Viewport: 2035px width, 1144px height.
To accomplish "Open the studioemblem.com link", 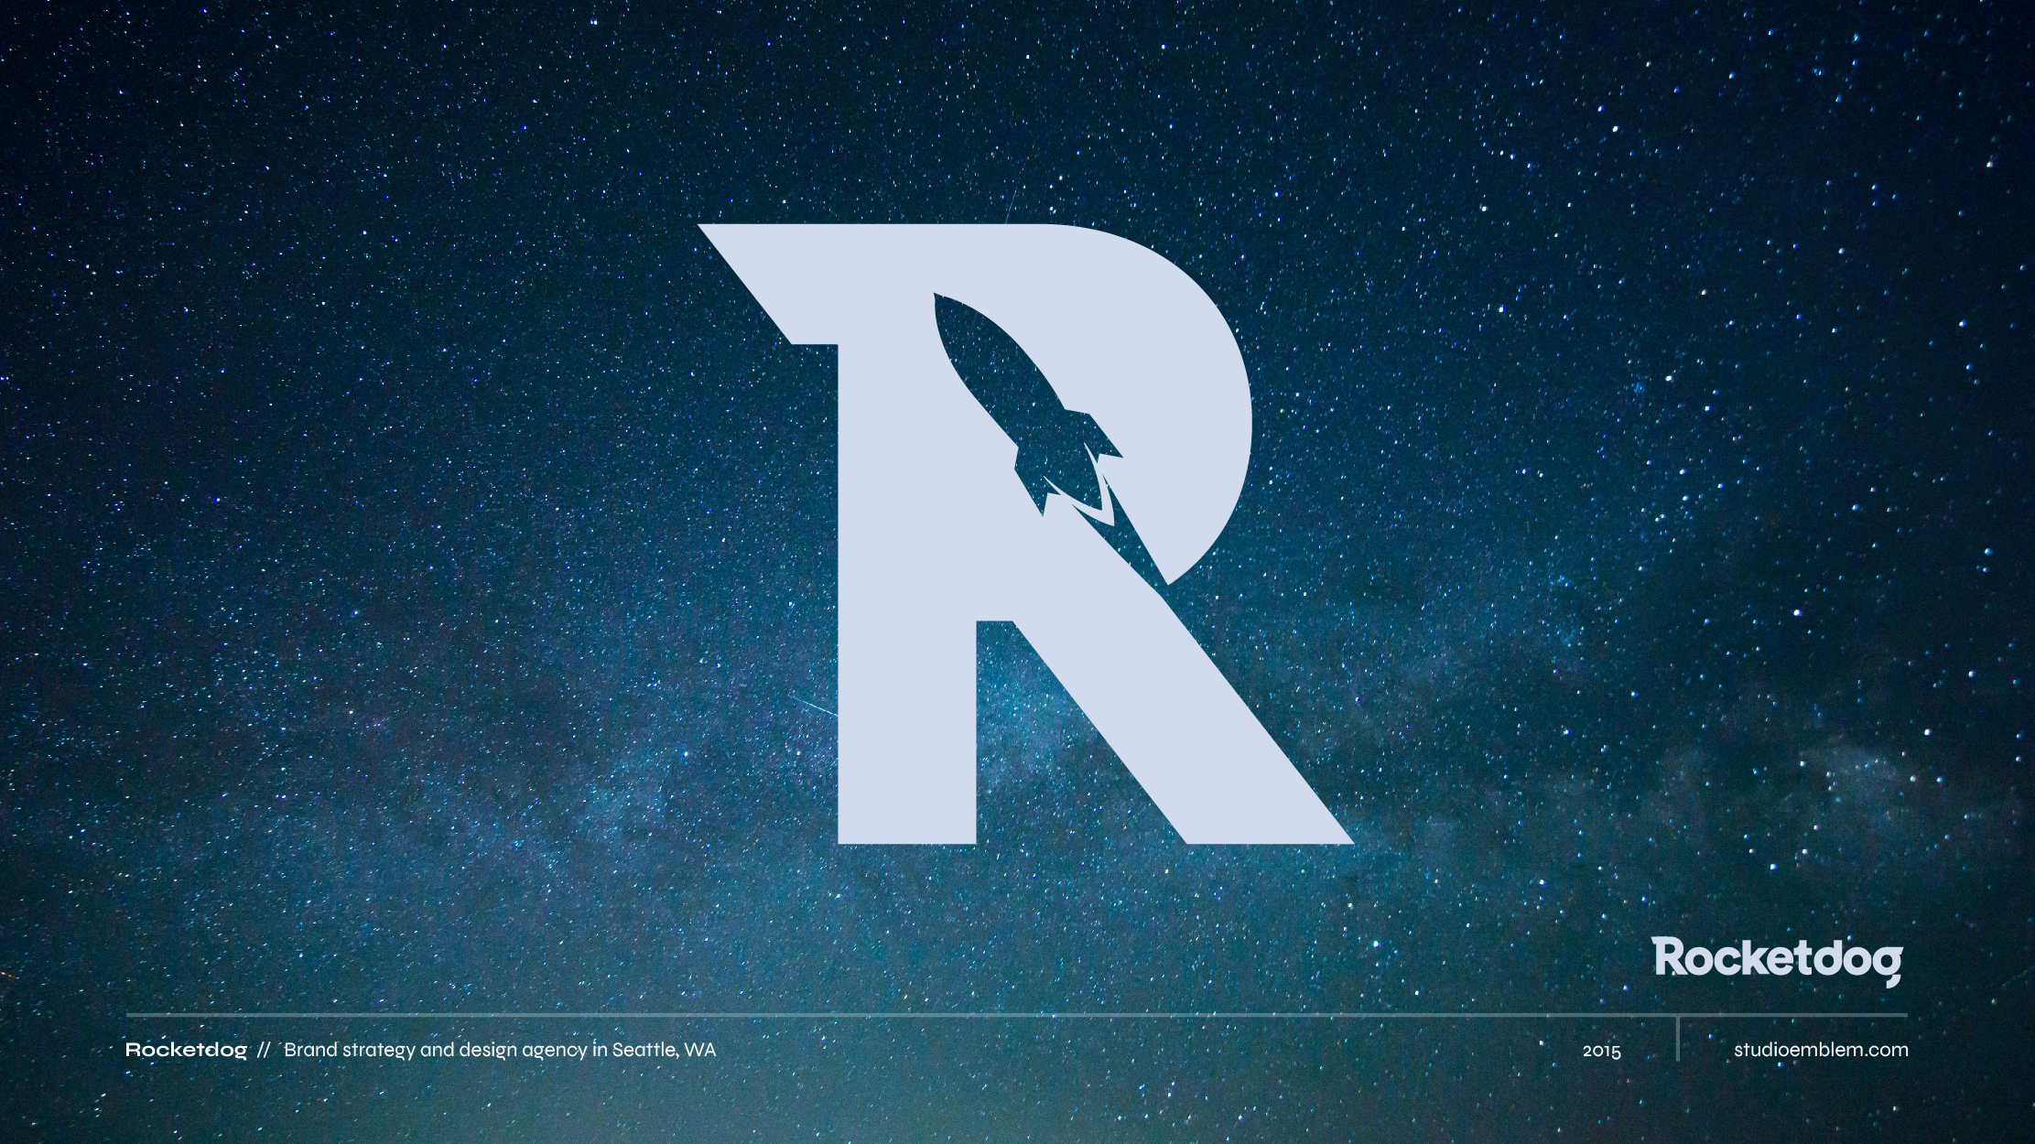I will pyautogui.click(x=1821, y=1050).
